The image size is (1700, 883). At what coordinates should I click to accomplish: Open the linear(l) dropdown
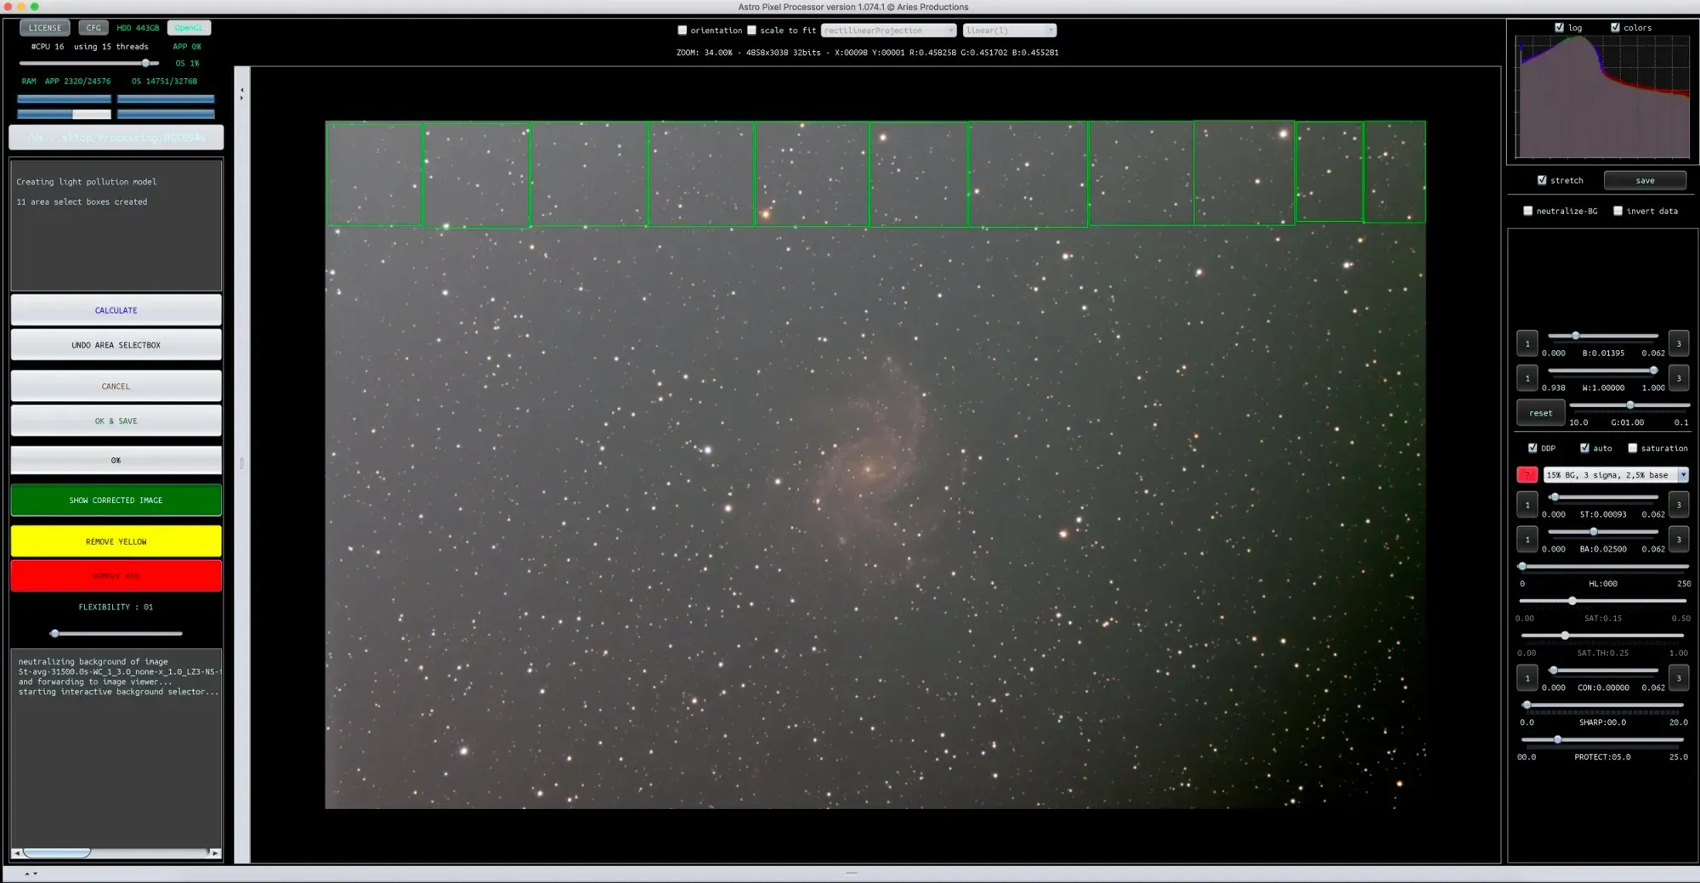tap(1009, 31)
